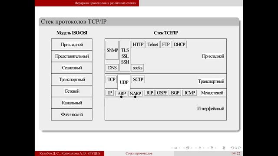Click the presentation appendix navigation icon
The width and height of the screenshot is (278, 156).
224,148
